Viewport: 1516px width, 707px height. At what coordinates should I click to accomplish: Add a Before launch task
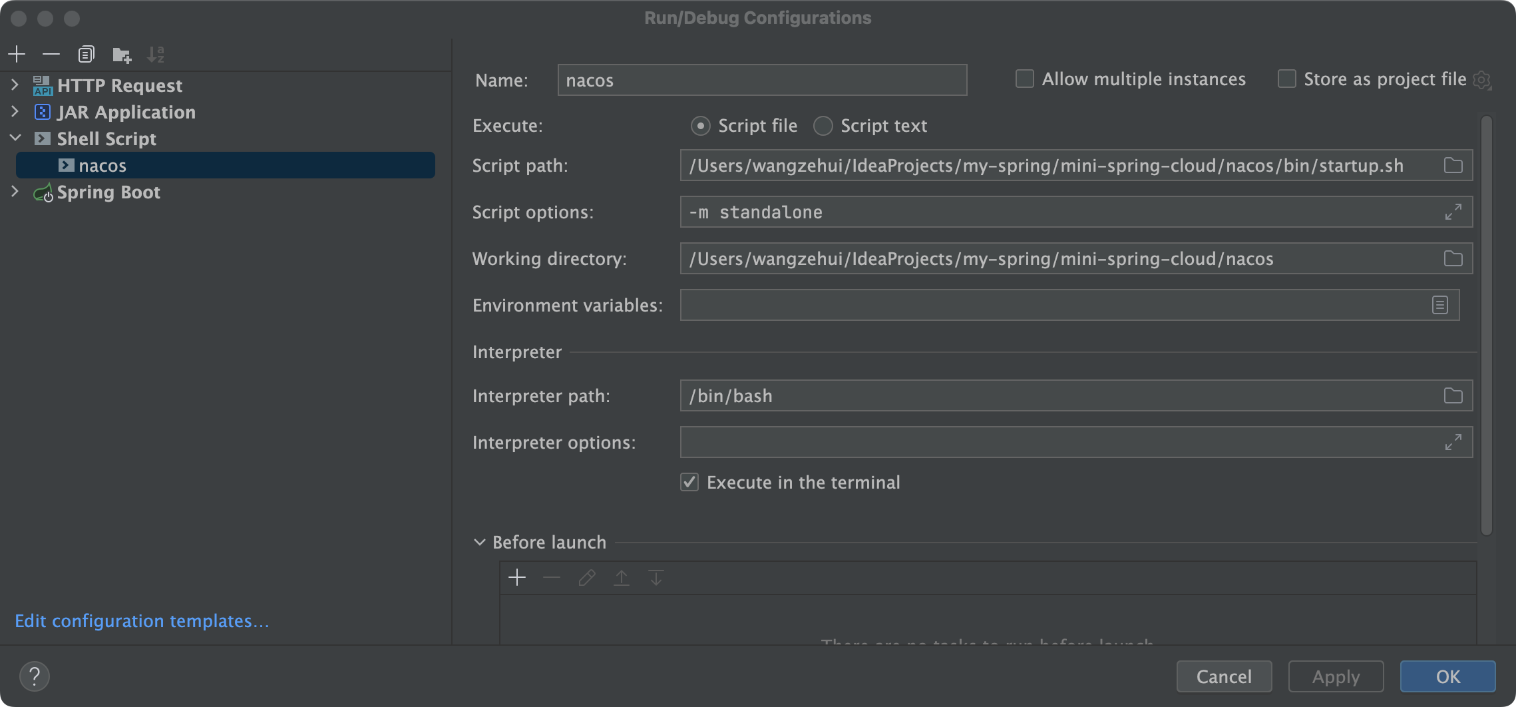pyautogui.click(x=517, y=577)
